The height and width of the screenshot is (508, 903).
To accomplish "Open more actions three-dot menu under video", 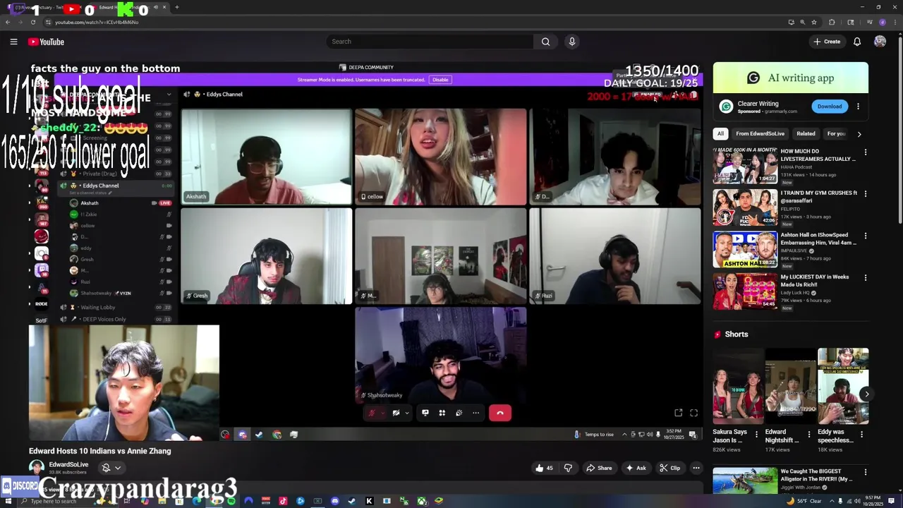I will [696, 468].
